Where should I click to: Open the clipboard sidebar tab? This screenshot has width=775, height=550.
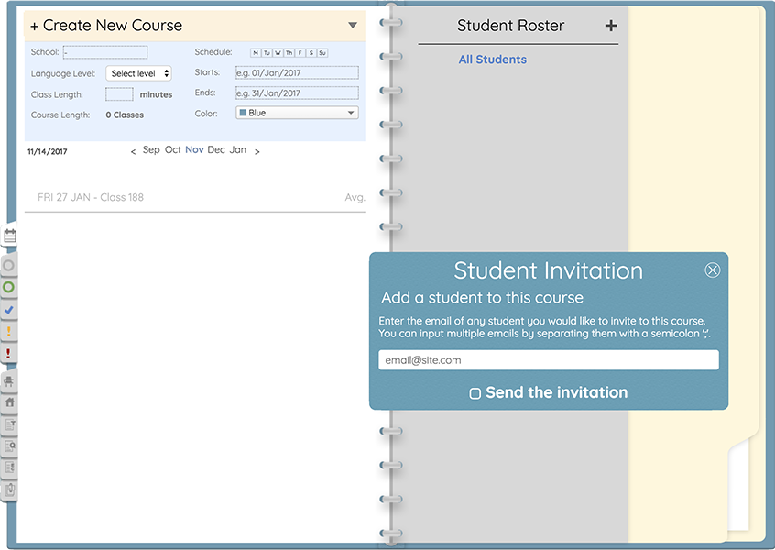tap(9, 489)
